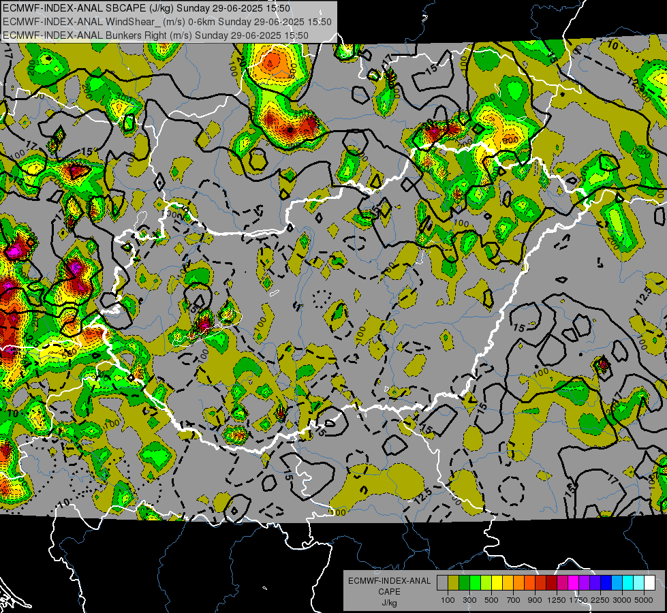Click the 700 value under the legend scale

click(x=514, y=600)
